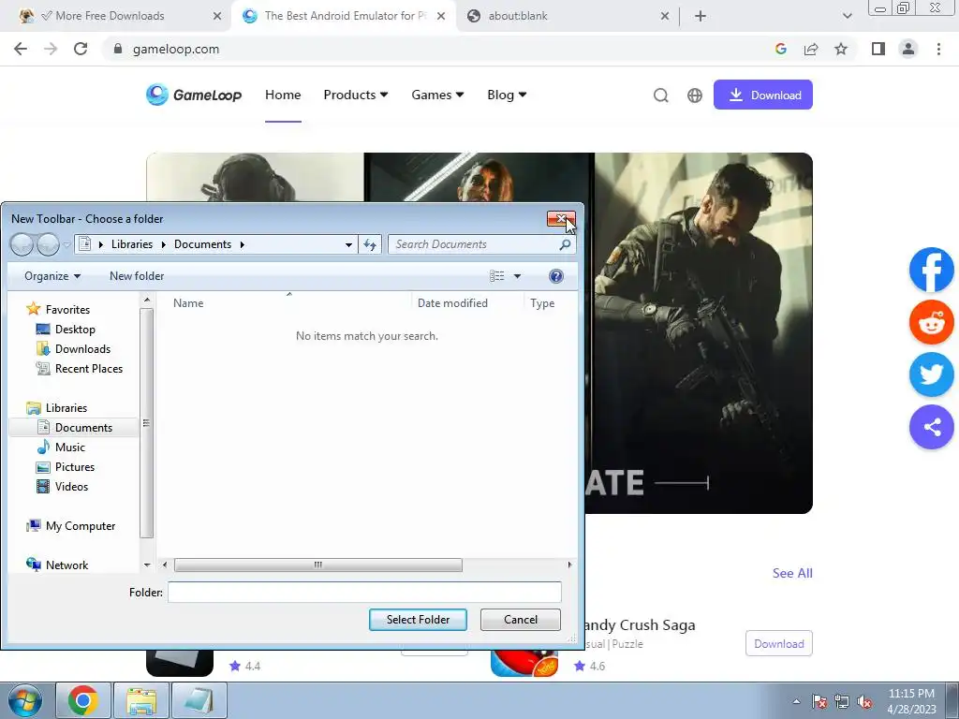The width and height of the screenshot is (959, 719).
Task: Open Windows Explorer from the taskbar
Action: [141, 700]
